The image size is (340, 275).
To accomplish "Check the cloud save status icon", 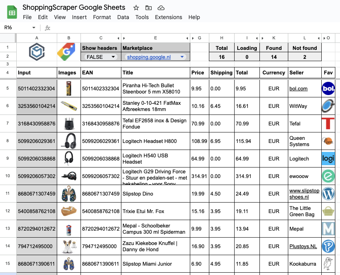I will [161, 8].
